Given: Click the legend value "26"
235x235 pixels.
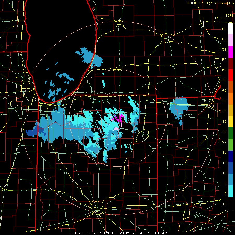Looking at the screenshot, I should (x=224, y=132).
